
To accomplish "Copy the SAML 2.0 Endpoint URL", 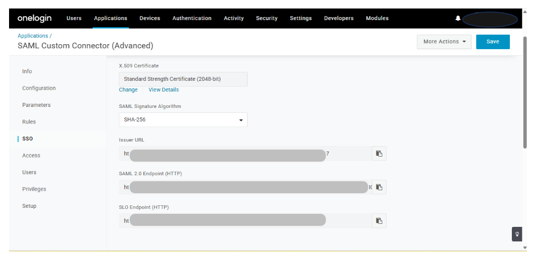I will (x=379, y=187).
